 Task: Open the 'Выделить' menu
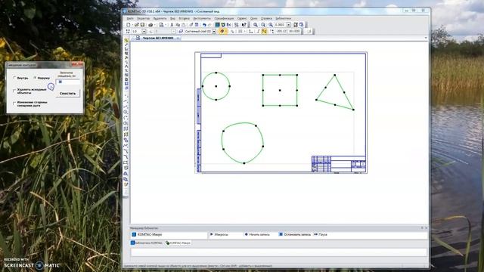pyautogui.click(x=160, y=18)
